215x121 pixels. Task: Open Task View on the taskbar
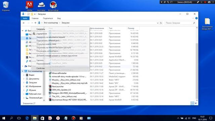pyautogui.click(x=19, y=118)
